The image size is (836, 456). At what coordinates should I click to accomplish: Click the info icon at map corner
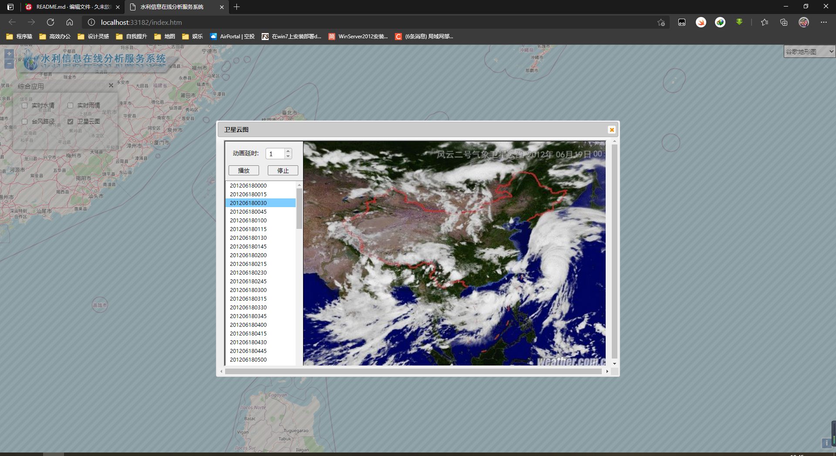(826, 443)
